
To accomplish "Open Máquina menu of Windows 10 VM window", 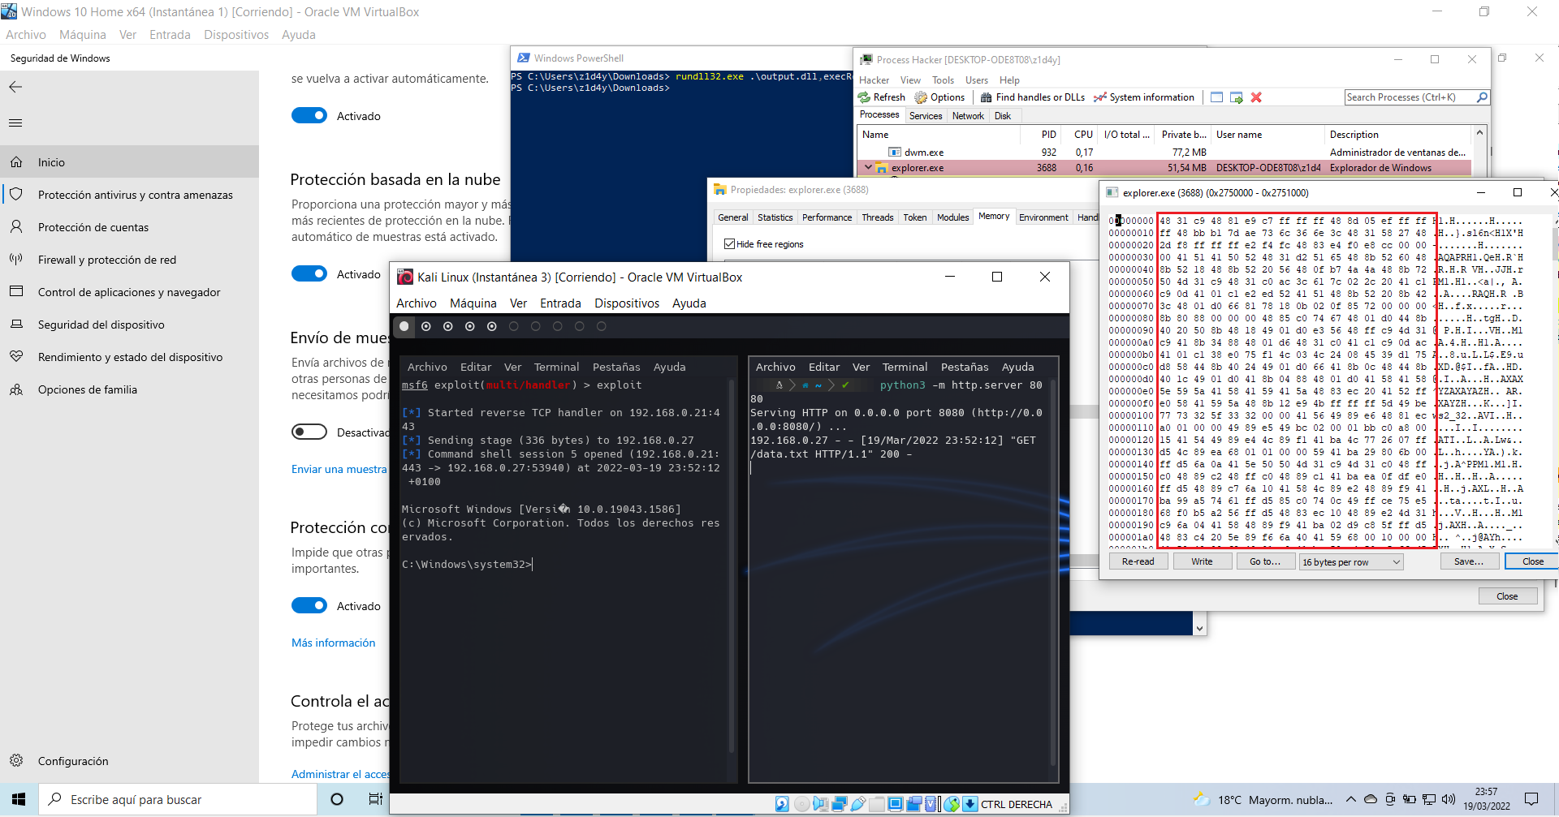I will pyautogui.click(x=83, y=35).
